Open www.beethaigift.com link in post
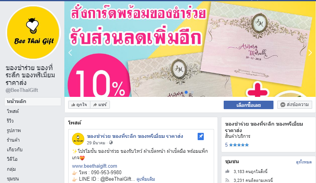 point(95,166)
